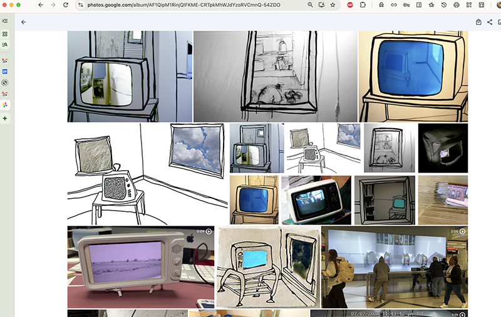Open the large room sketch with cloud painting

[x=148, y=174]
